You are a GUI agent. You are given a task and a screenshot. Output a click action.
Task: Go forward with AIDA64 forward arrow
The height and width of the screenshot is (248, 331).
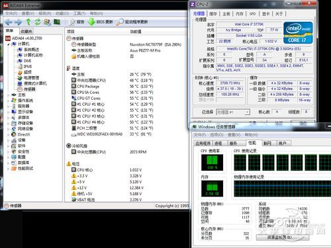19,22
